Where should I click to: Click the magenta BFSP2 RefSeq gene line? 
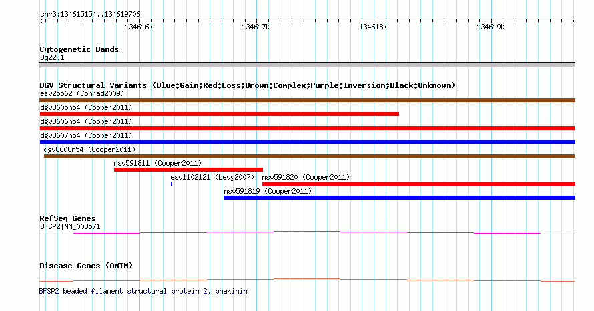coord(307,233)
